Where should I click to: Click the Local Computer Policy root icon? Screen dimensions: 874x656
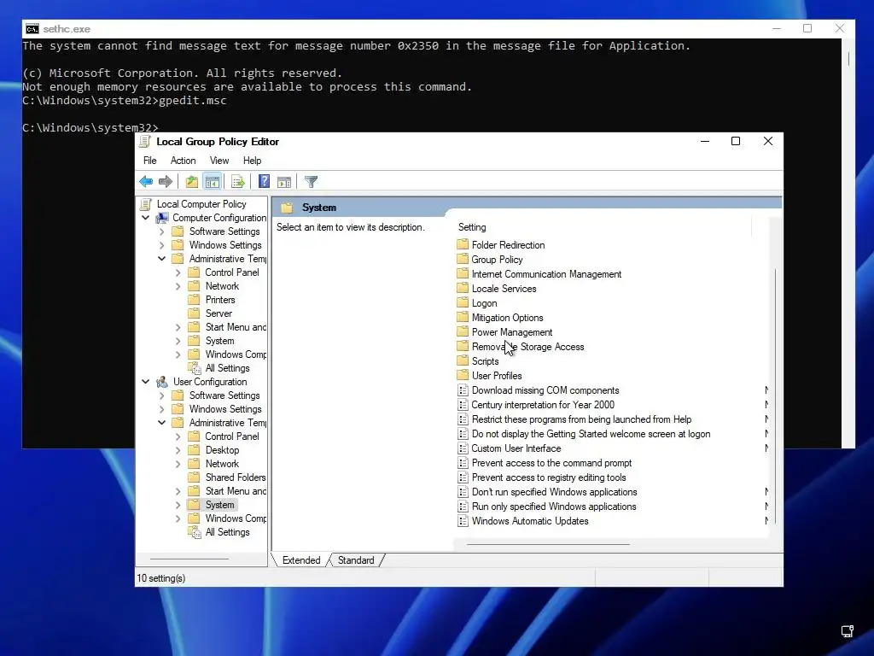pyautogui.click(x=146, y=204)
